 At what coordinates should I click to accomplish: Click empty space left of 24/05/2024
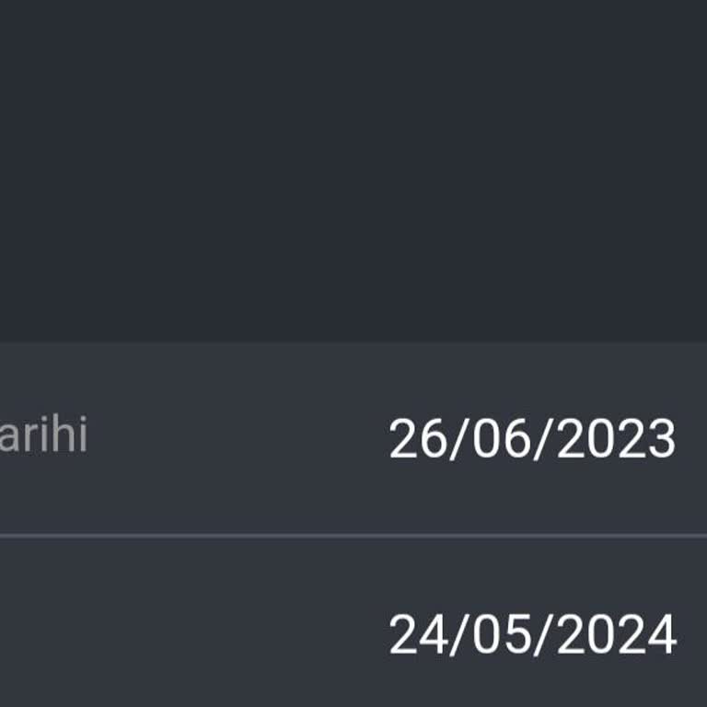[184, 635]
